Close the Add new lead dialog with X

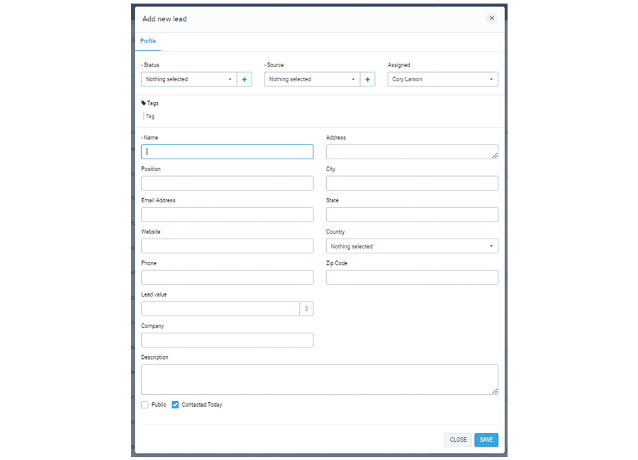click(491, 18)
